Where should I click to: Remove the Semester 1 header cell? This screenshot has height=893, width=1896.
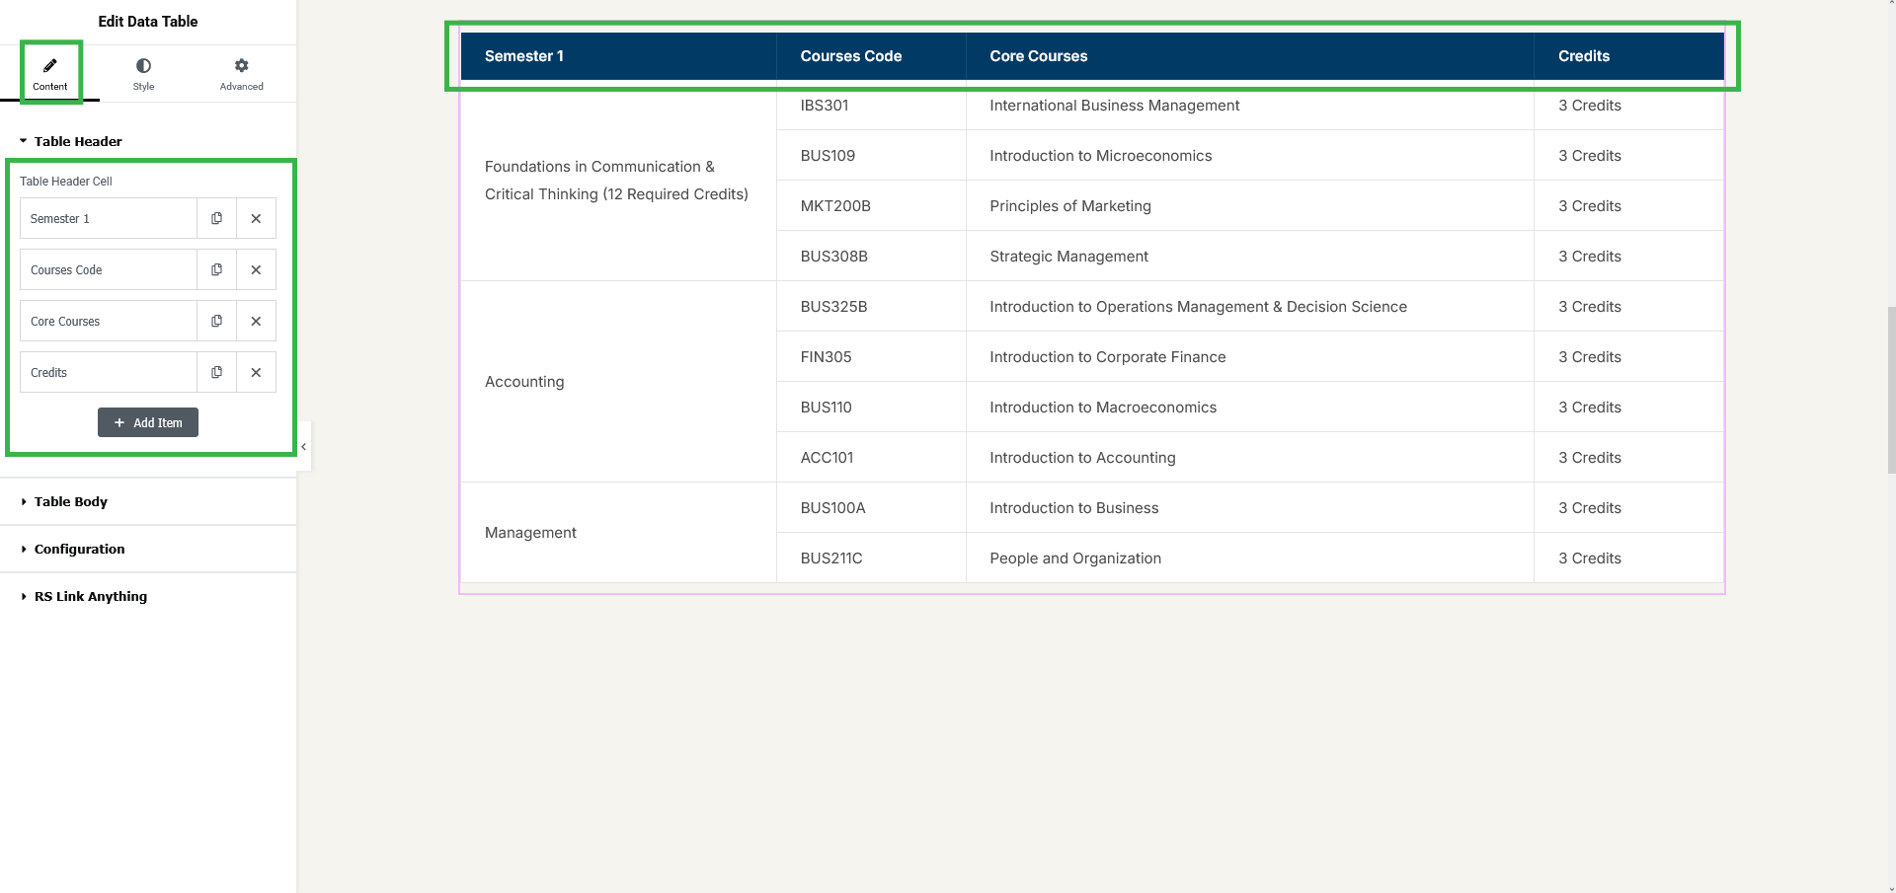[x=256, y=218]
